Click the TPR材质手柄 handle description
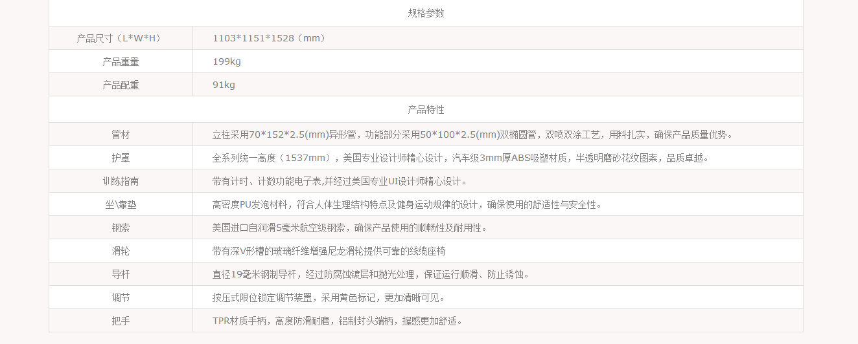858x344 pixels. tap(338, 321)
